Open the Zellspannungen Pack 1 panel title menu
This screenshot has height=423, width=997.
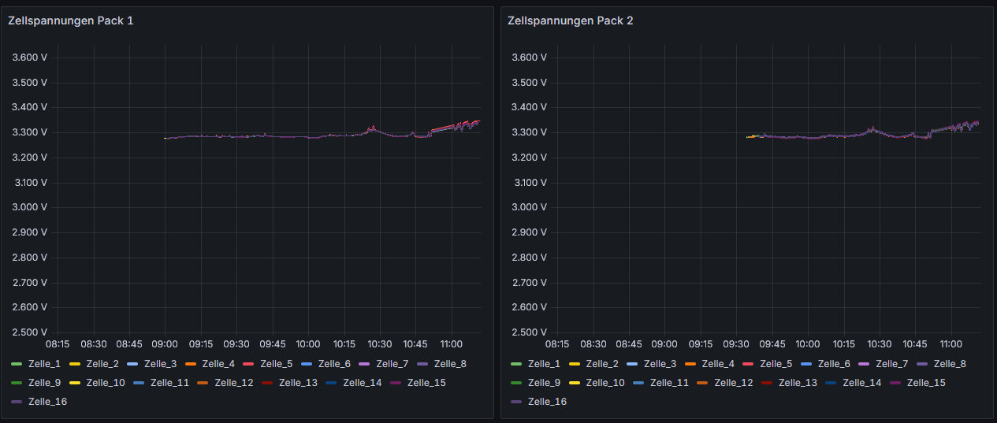pos(70,20)
